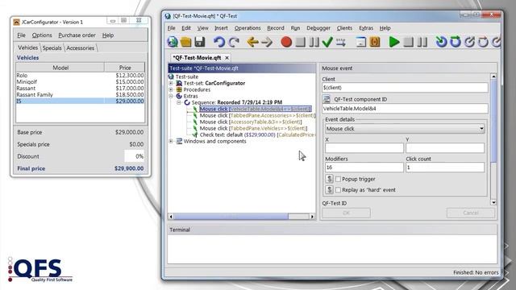Click the blue step-in debugger icon
This screenshot has width=516, height=290.
(441, 42)
